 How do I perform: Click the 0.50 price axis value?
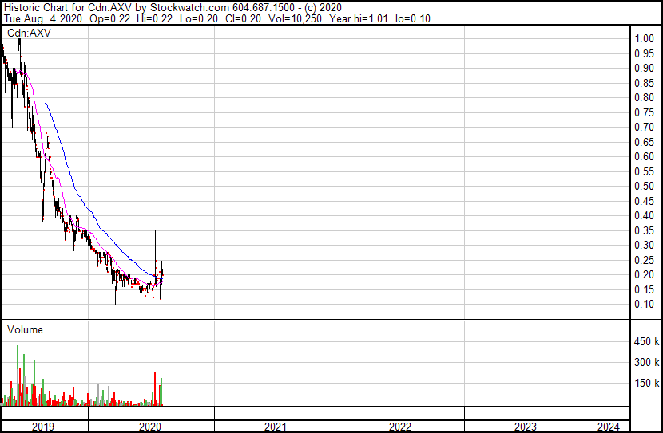[645, 186]
